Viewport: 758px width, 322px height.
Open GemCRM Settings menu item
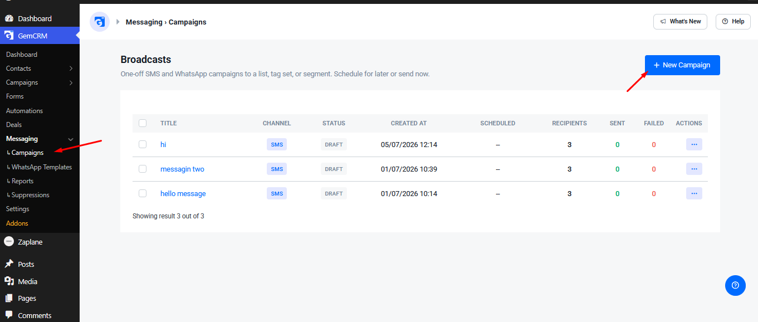[x=18, y=209]
